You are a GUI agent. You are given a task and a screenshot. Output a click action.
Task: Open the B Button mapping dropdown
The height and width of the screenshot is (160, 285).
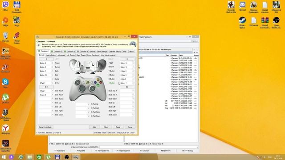coord(133,79)
